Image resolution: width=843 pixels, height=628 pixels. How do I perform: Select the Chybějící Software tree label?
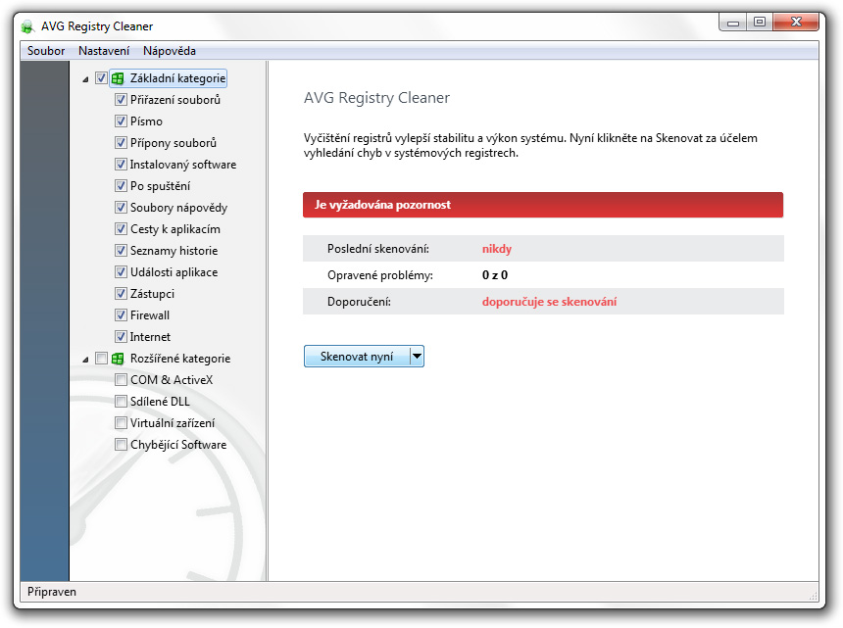[178, 444]
